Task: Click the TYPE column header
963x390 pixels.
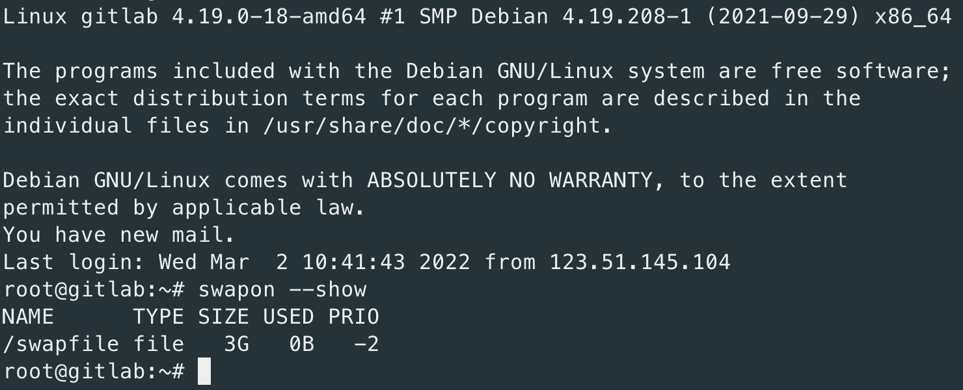Action: 159,317
